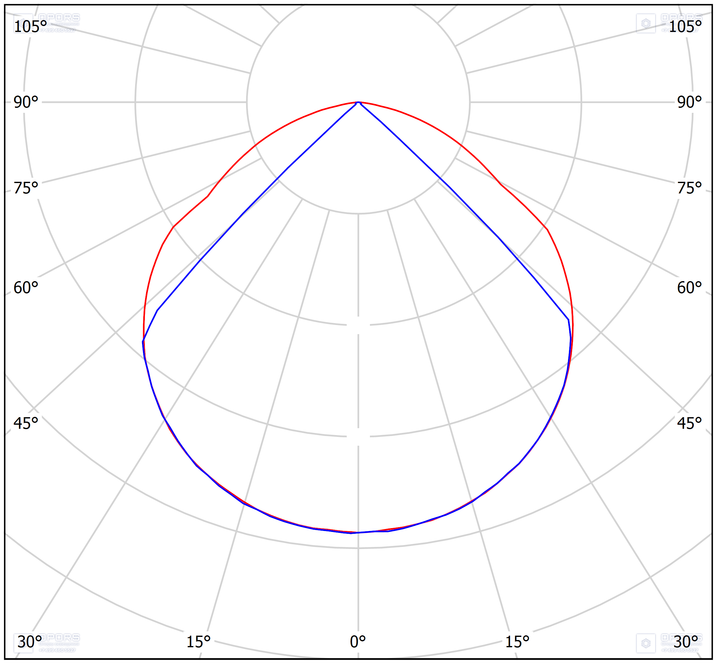The height and width of the screenshot is (667, 716).
Task: Click the 30° label in bottom-left corner
Action: [x=30, y=642]
